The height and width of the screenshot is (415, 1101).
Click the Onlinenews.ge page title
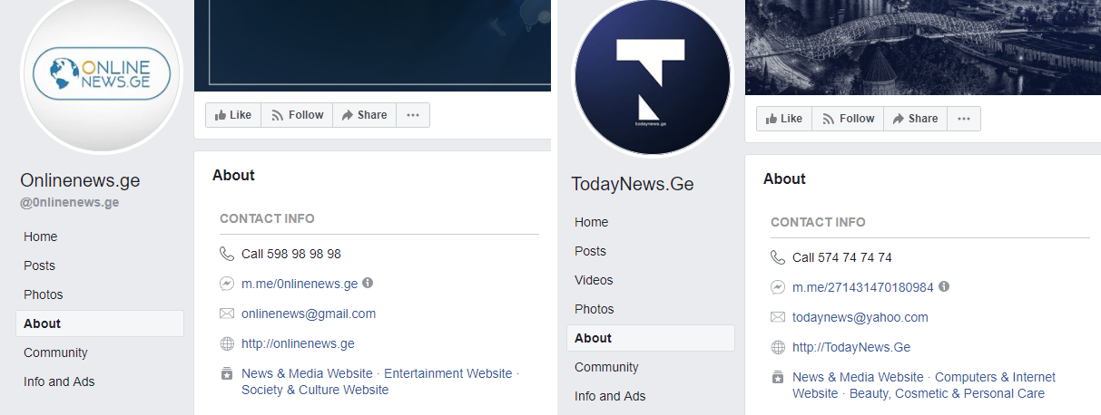click(x=80, y=180)
